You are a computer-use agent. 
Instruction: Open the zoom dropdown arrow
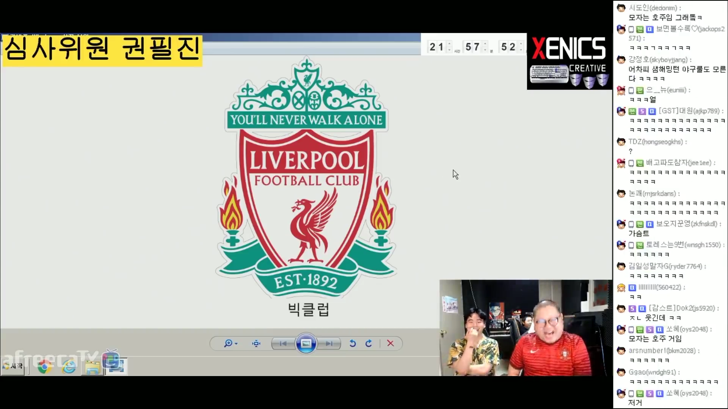coord(236,344)
